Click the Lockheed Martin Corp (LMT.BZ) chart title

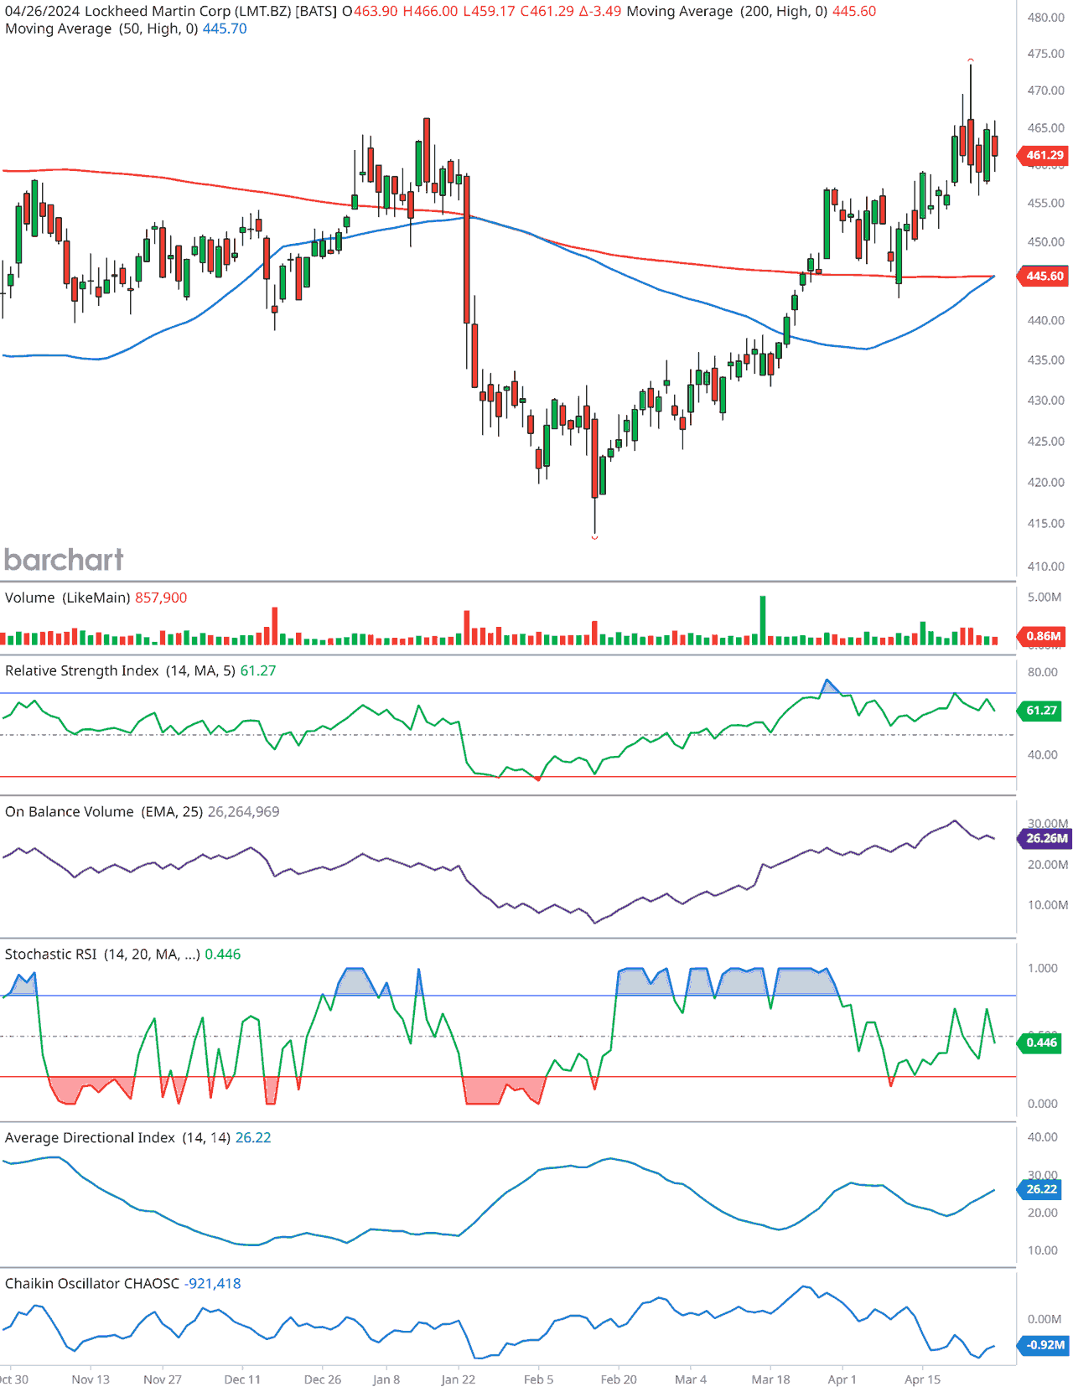point(211,12)
